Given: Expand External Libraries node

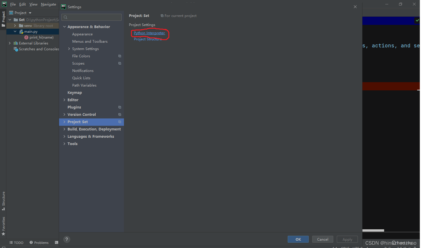Looking at the screenshot, I should point(10,43).
